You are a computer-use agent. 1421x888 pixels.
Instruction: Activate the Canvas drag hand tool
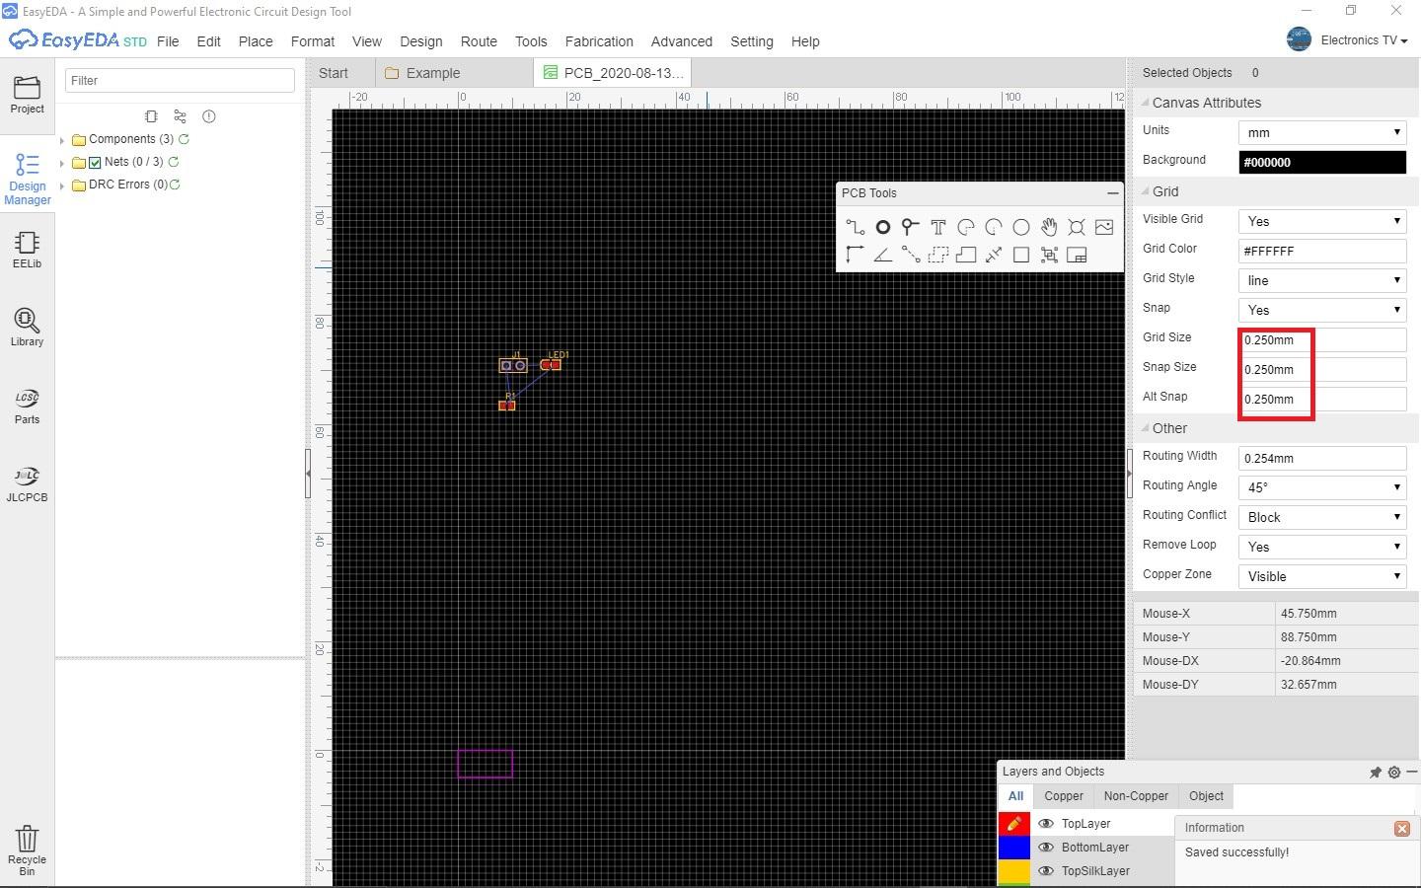[x=1049, y=227]
